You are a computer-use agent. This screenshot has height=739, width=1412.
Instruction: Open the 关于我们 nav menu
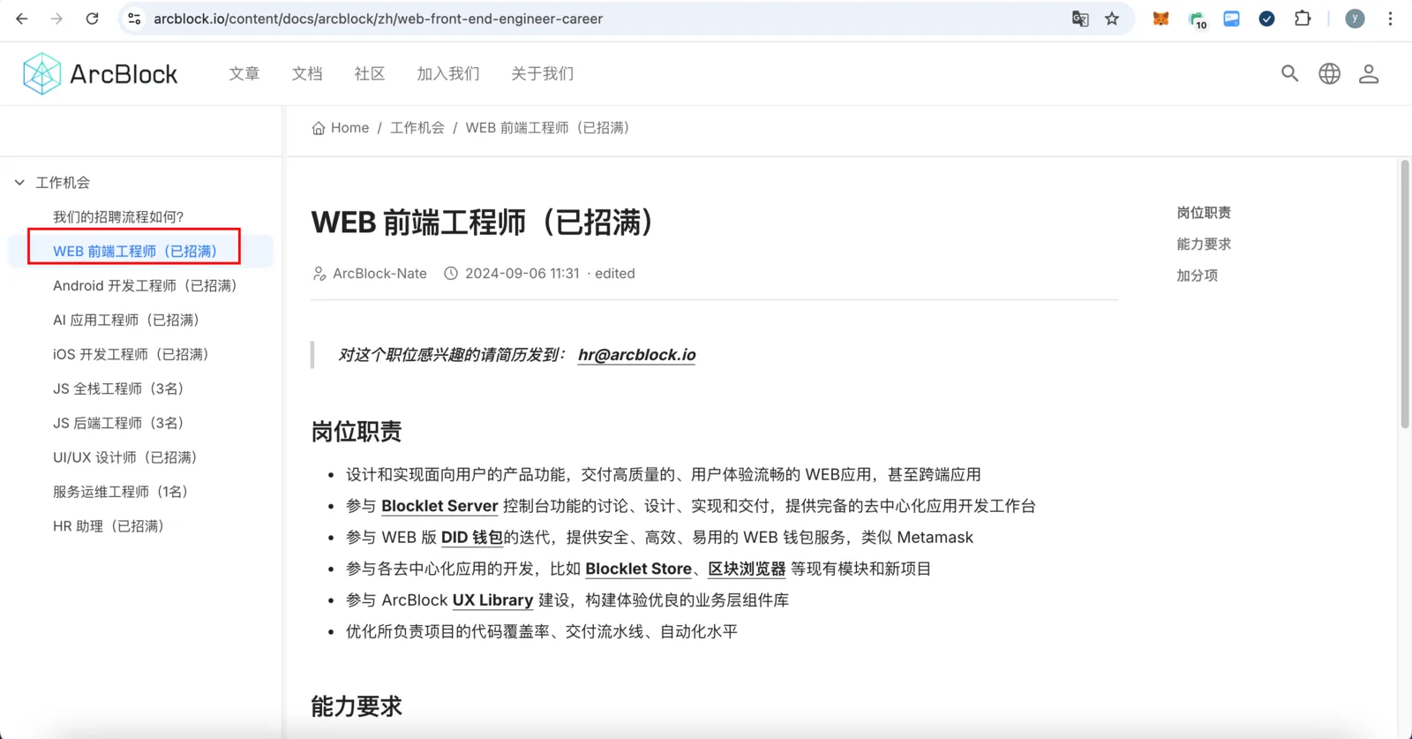tap(543, 73)
